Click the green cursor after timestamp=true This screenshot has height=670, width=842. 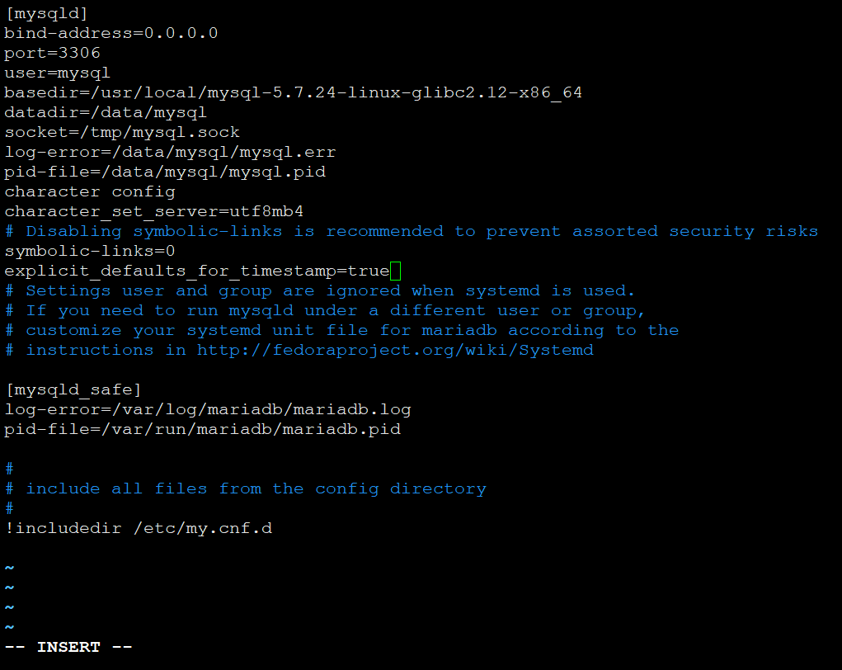tap(395, 271)
